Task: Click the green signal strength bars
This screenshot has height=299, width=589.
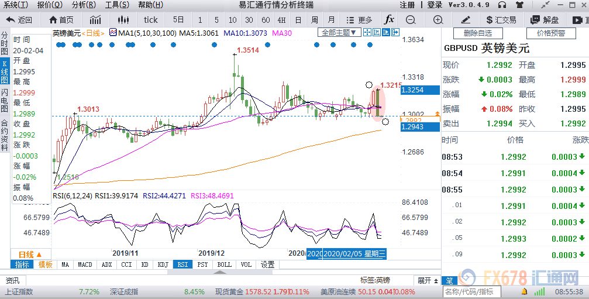Action: (540, 291)
